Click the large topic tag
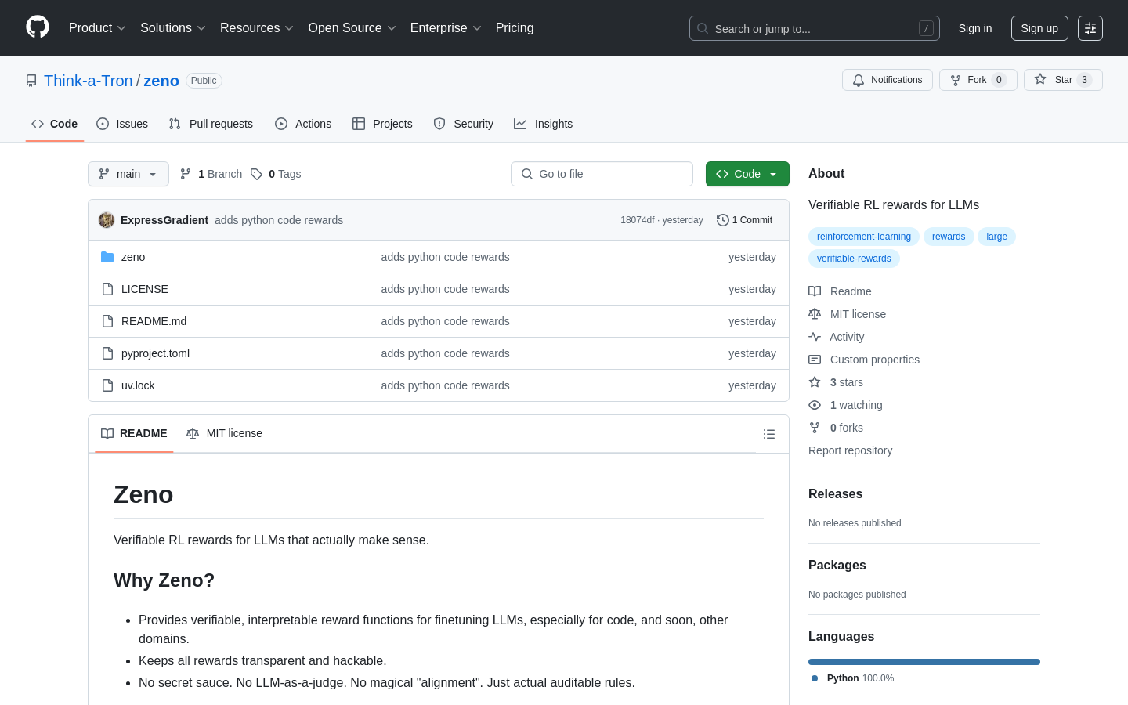Screen dimensions: 1128x705 click(x=996, y=237)
